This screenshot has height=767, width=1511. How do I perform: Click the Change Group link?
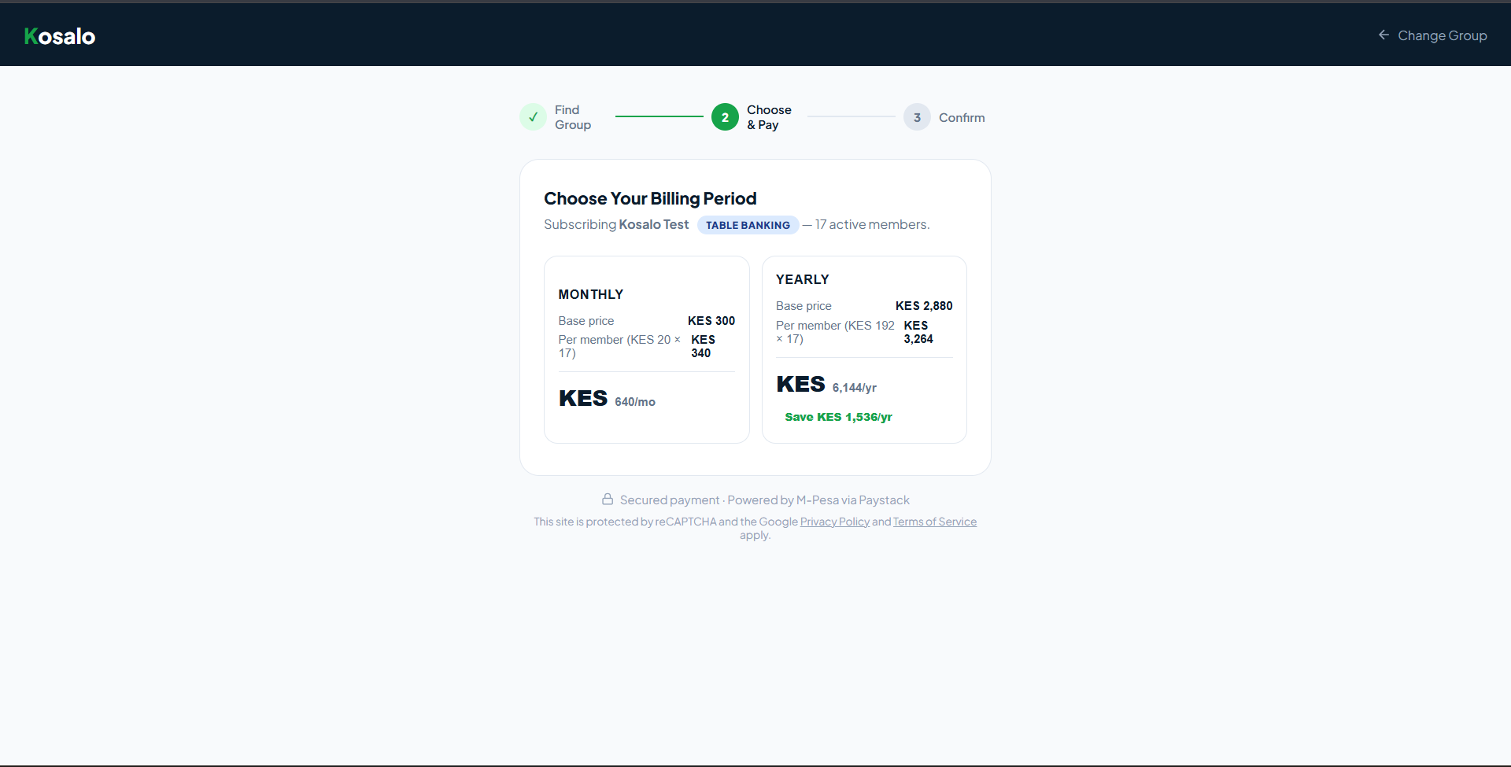point(1432,35)
